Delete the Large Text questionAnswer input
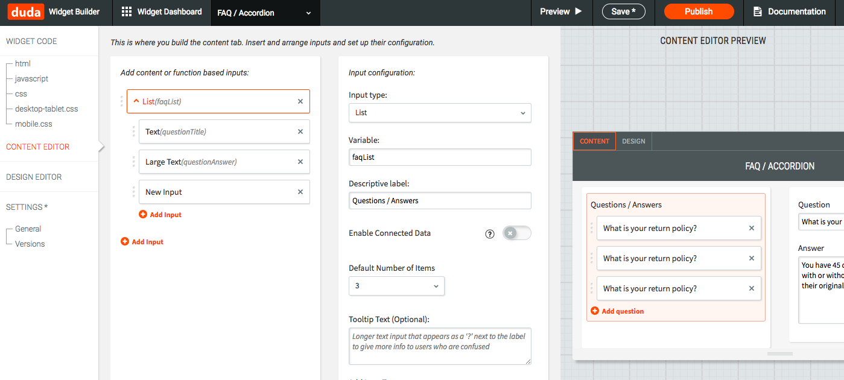The image size is (844, 380). 300,162
